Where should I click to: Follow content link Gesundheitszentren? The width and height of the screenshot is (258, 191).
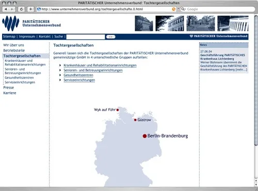tap(78, 75)
